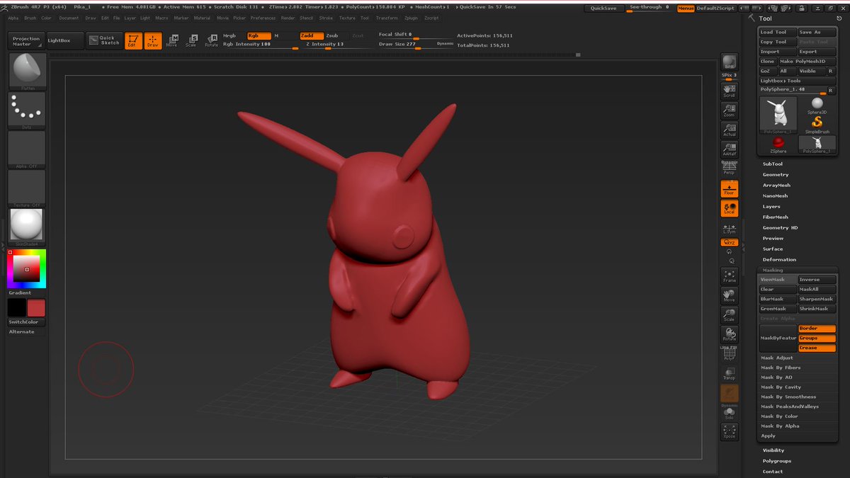
Task: Click Make PolyMesh3D button
Action: pos(807,62)
